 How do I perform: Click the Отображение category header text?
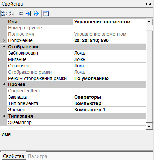[24, 47]
